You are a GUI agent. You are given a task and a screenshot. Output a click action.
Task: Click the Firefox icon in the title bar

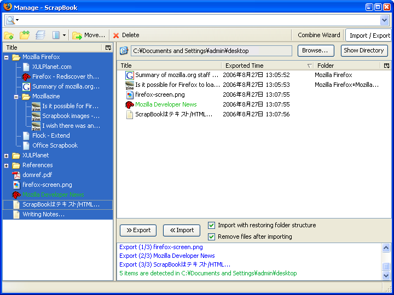(x=8, y=7)
